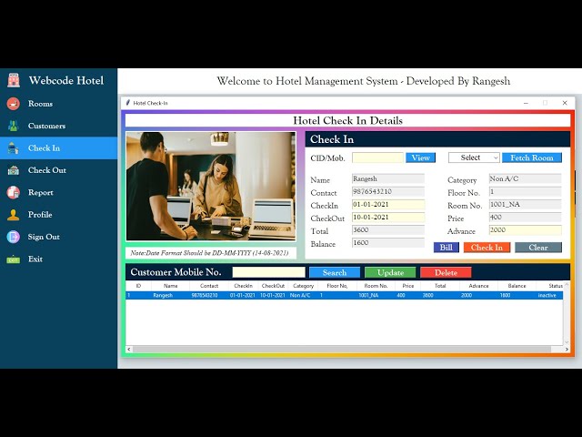Click the blue Bill button
Image resolution: width=582 pixels, height=437 pixels.
(447, 248)
